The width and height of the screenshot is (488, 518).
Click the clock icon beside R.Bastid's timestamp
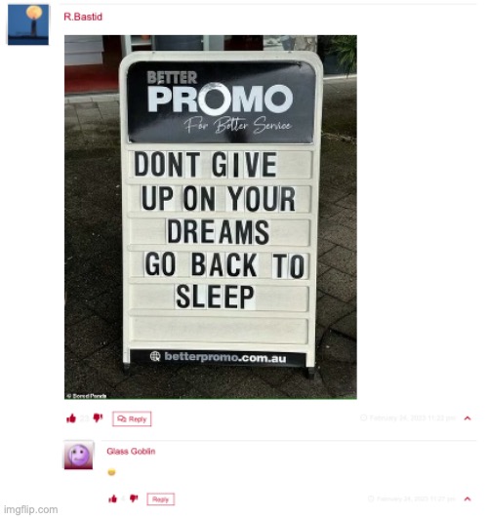(x=364, y=418)
